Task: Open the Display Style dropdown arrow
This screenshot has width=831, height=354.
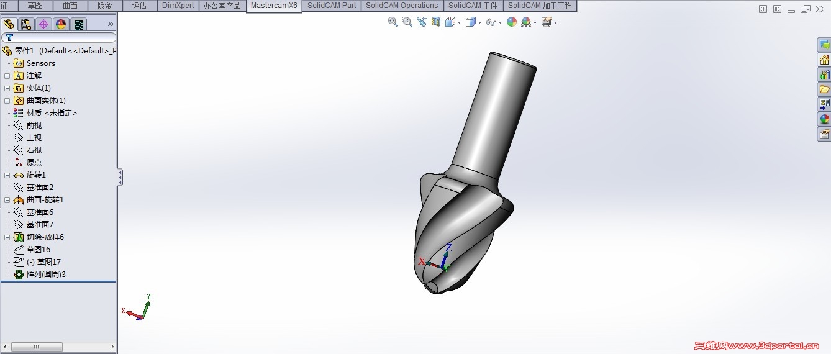Action: pyautogui.click(x=479, y=22)
